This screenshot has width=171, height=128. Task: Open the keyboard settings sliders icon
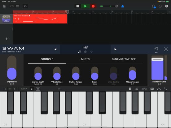point(137,89)
